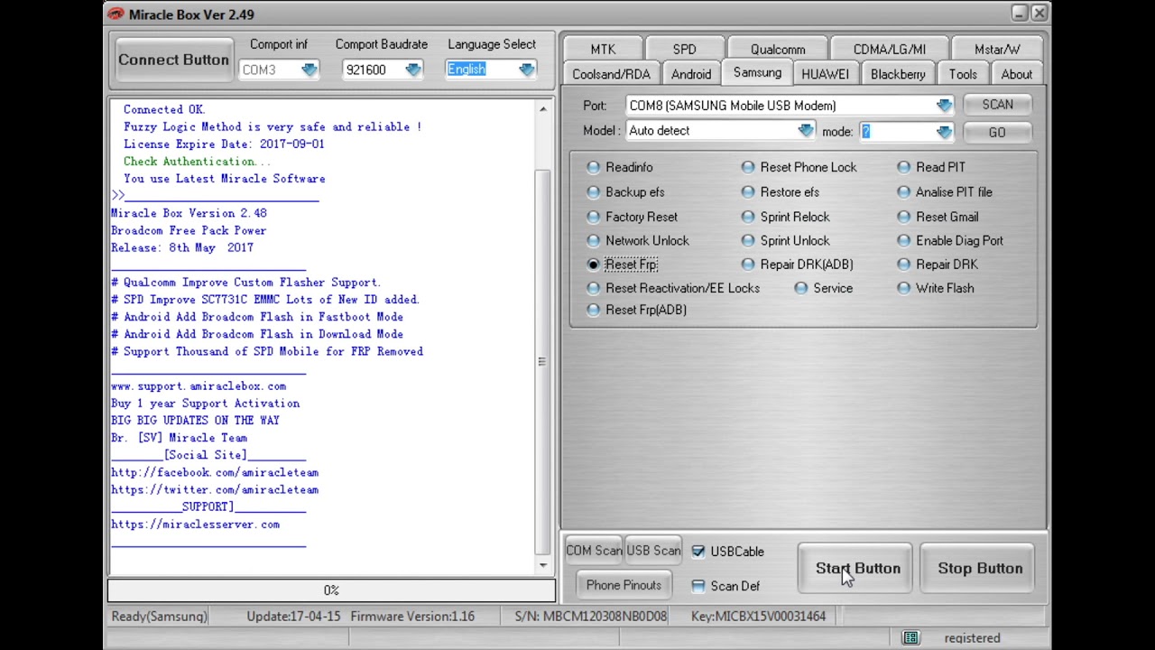
Task: Open the Tools tab
Action: point(963,74)
